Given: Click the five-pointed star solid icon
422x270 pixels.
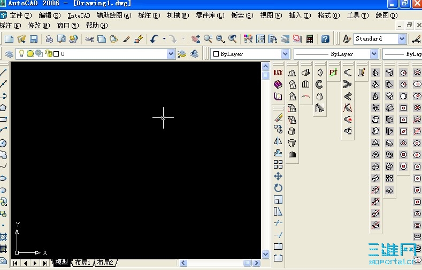Looking at the screenshot, I should coord(375,108).
